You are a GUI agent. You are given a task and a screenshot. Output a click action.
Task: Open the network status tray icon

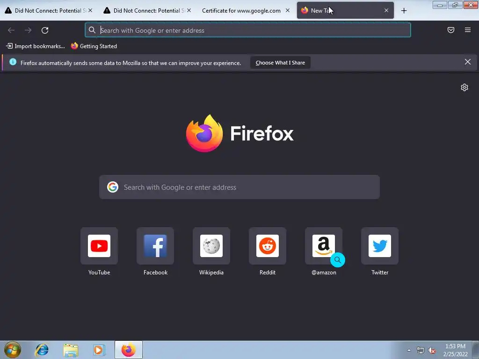[x=421, y=350]
